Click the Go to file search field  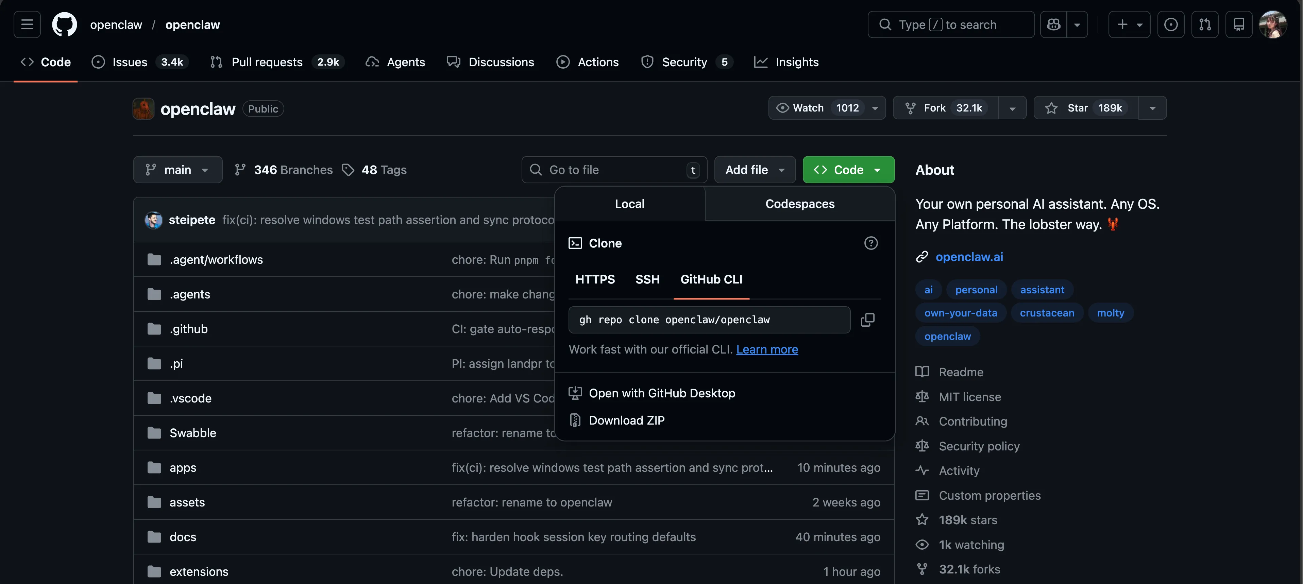point(613,170)
